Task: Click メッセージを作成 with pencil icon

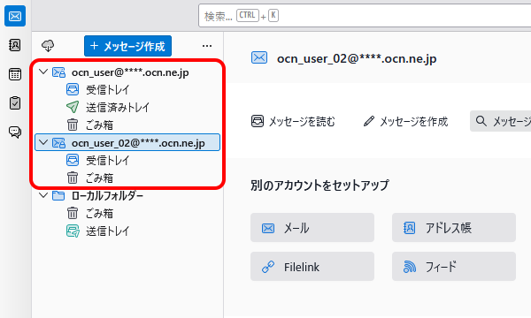Action: pyautogui.click(x=405, y=121)
